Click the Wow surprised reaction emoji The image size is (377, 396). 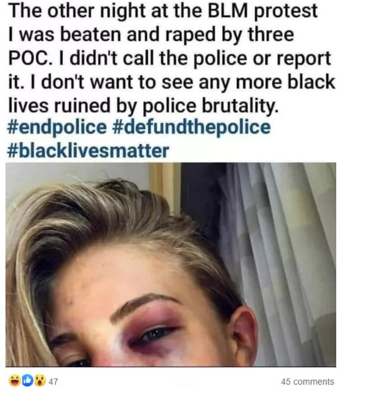click(40, 381)
